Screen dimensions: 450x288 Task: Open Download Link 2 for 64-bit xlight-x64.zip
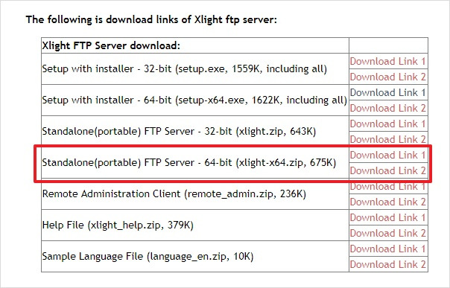387,170
